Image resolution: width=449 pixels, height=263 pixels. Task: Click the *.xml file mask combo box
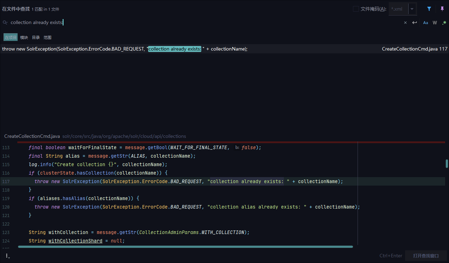398,9
